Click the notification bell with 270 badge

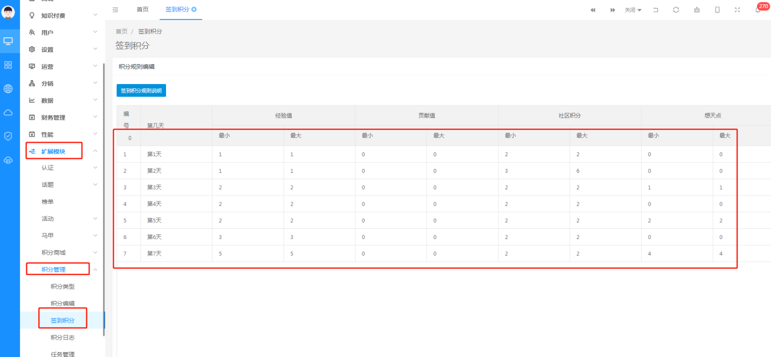(x=758, y=10)
